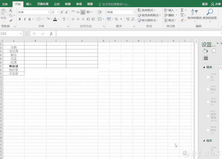Switch to View (视图) tab
The image size is (222, 159).
click(90, 4)
